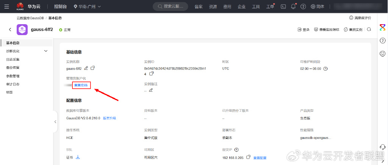Copy the IP 192.168.0.205

pyautogui.click(x=248, y=157)
